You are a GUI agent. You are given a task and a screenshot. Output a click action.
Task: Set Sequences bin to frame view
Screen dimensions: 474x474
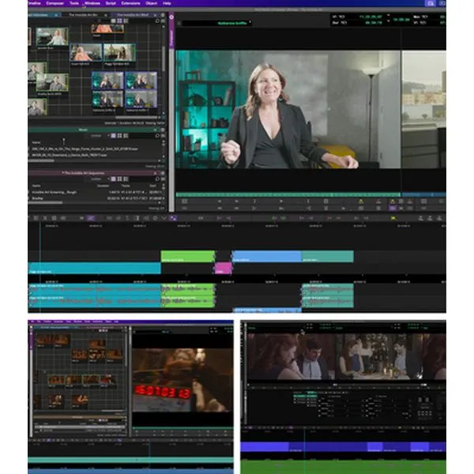pos(120,179)
